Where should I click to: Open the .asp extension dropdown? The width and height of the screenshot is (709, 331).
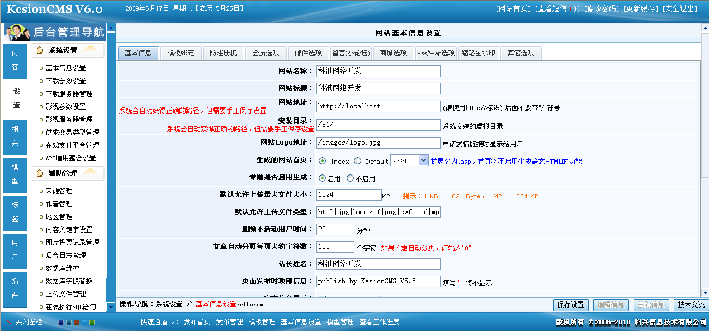pyautogui.click(x=423, y=160)
